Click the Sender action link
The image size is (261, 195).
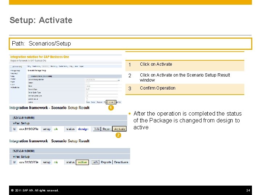pos(93,102)
